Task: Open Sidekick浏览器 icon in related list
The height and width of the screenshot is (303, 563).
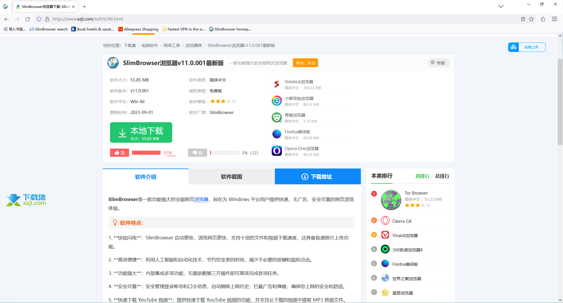Action: pos(277,84)
